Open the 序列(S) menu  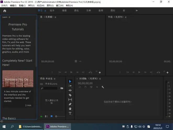31,6
